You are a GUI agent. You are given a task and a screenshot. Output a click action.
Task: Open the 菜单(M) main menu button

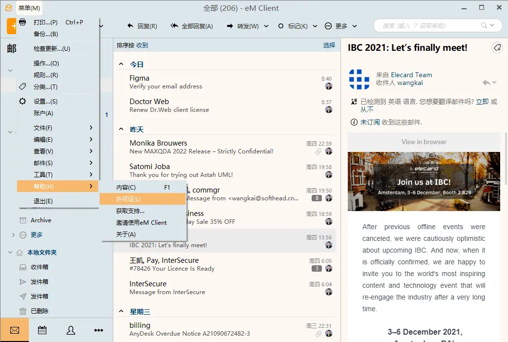pos(29,8)
